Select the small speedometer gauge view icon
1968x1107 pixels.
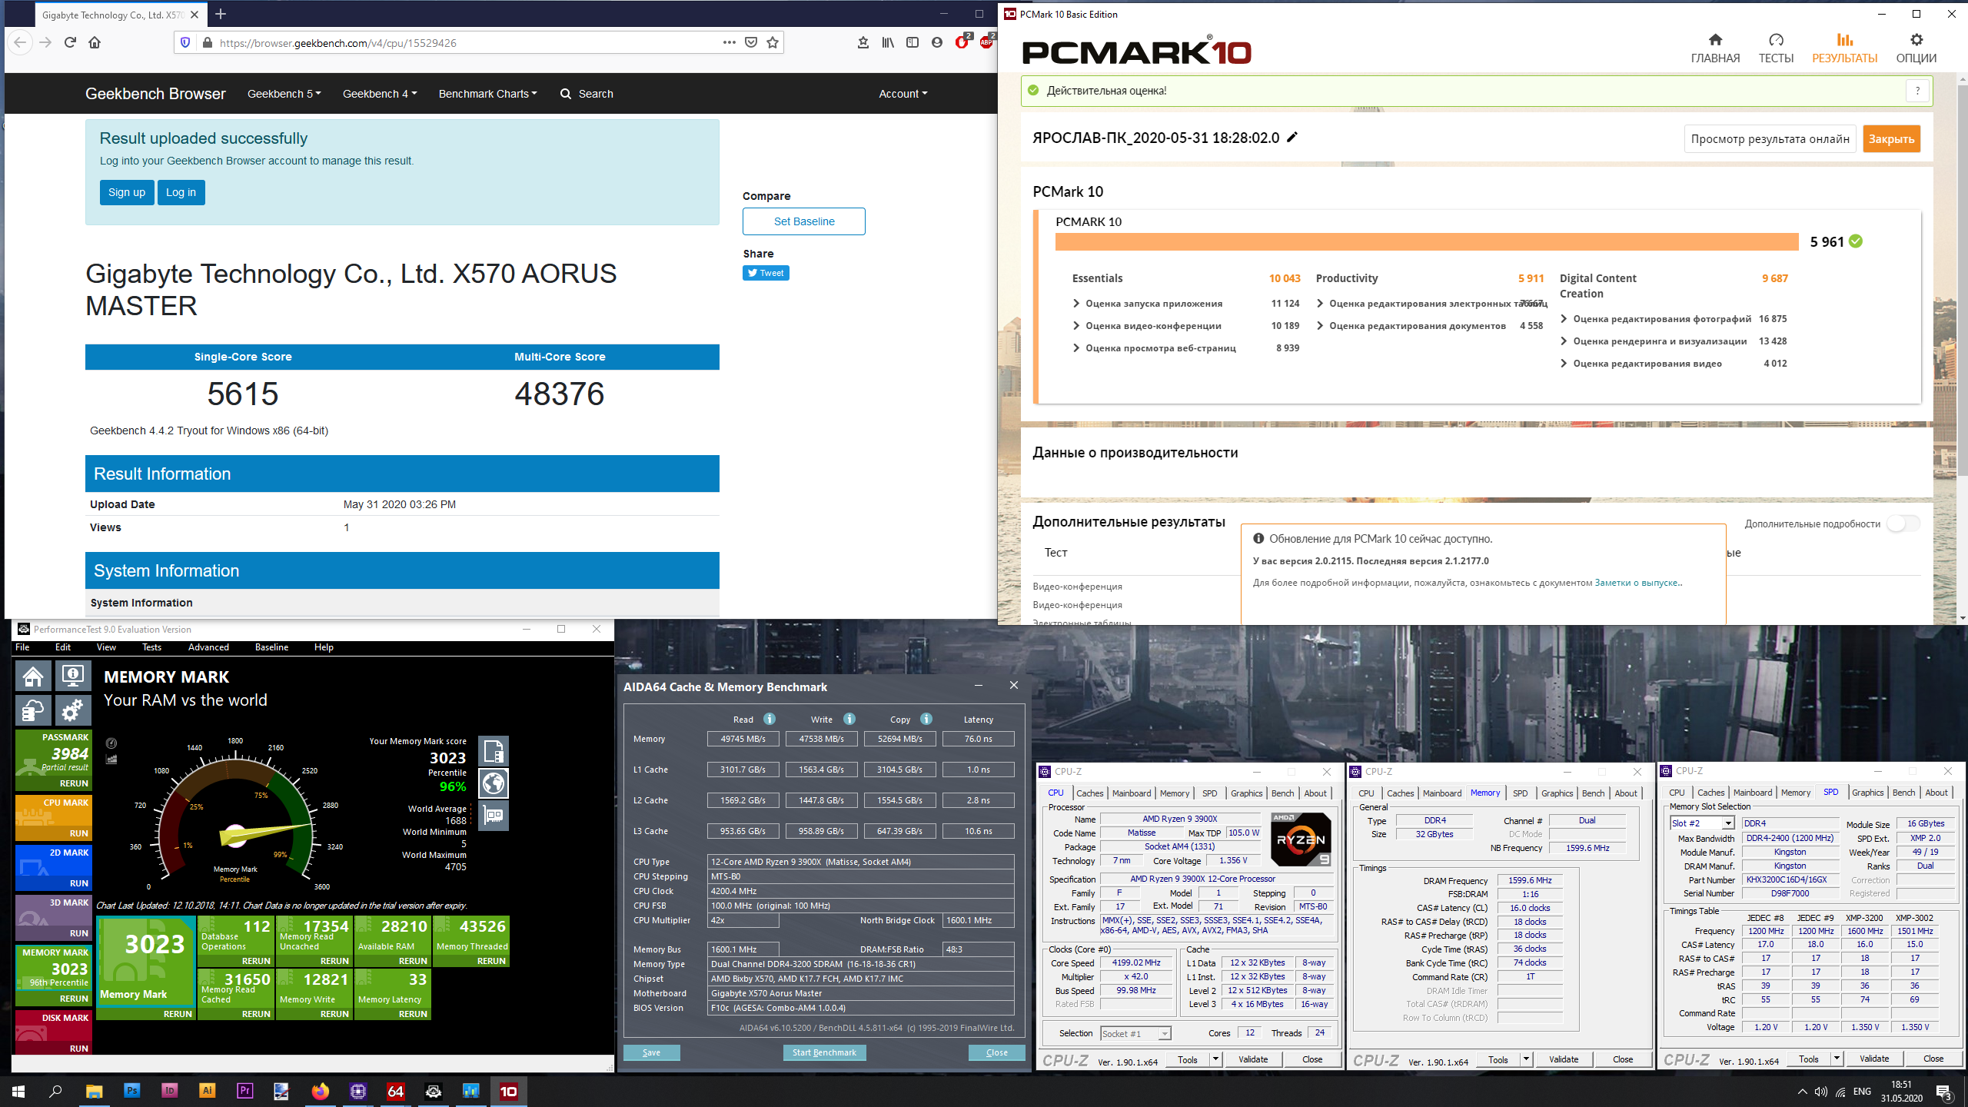[x=111, y=743]
